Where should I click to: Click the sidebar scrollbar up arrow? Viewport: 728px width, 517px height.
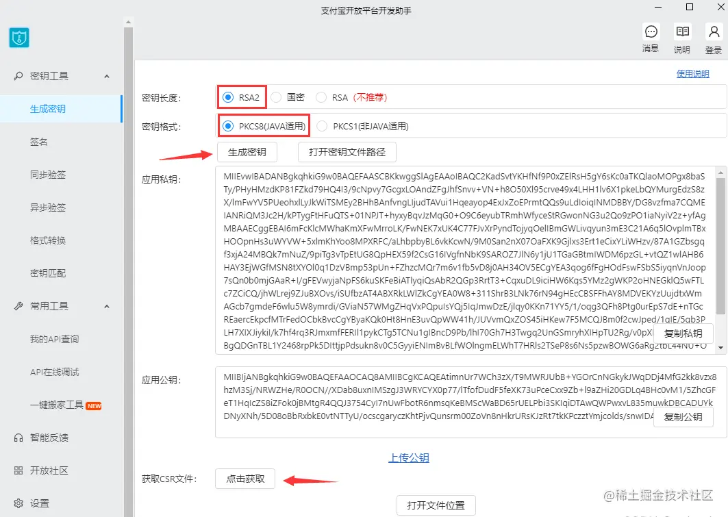click(128, 22)
